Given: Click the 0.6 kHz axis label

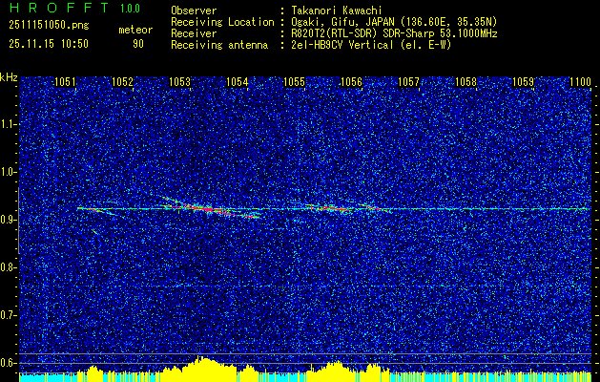Looking at the screenshot, I should coord(8,363).
